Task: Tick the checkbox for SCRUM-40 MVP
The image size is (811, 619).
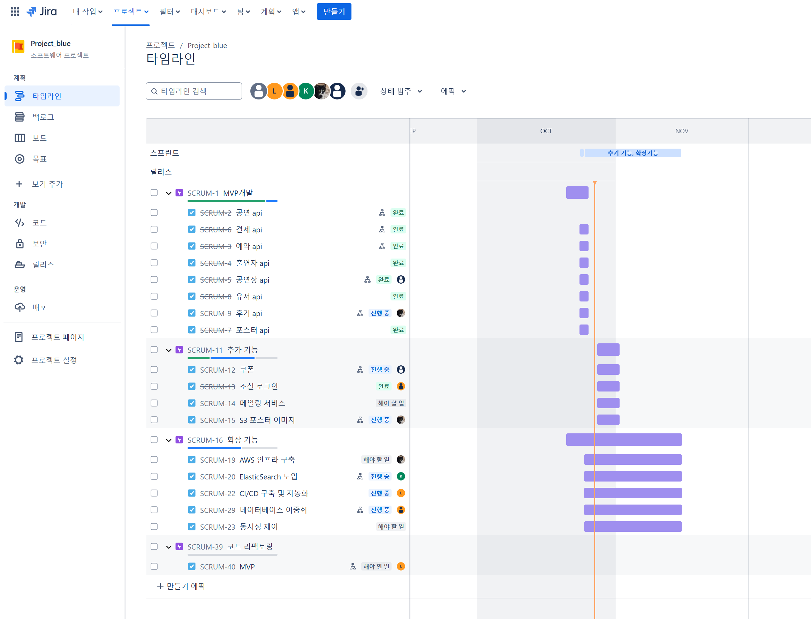Action: tap(154, 566)
